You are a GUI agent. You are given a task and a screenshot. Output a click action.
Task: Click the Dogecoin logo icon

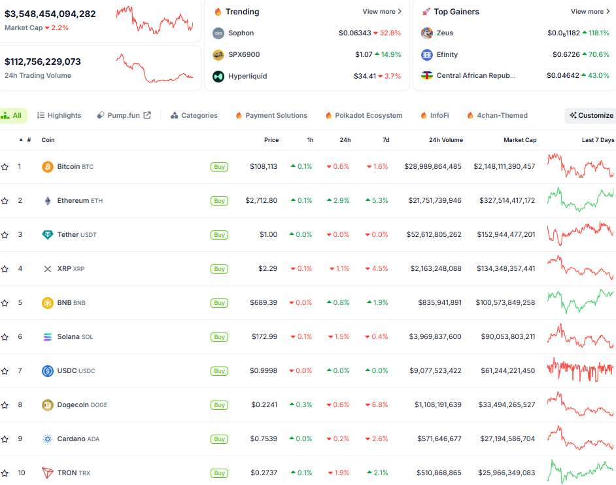coord(48,405)
